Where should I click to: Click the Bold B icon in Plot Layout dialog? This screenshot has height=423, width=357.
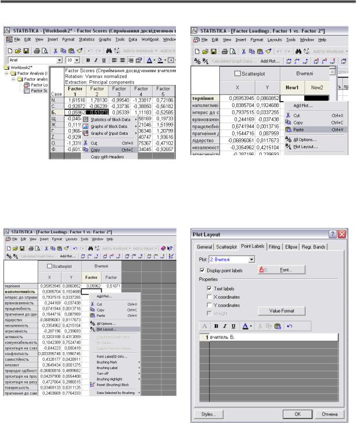216,326
